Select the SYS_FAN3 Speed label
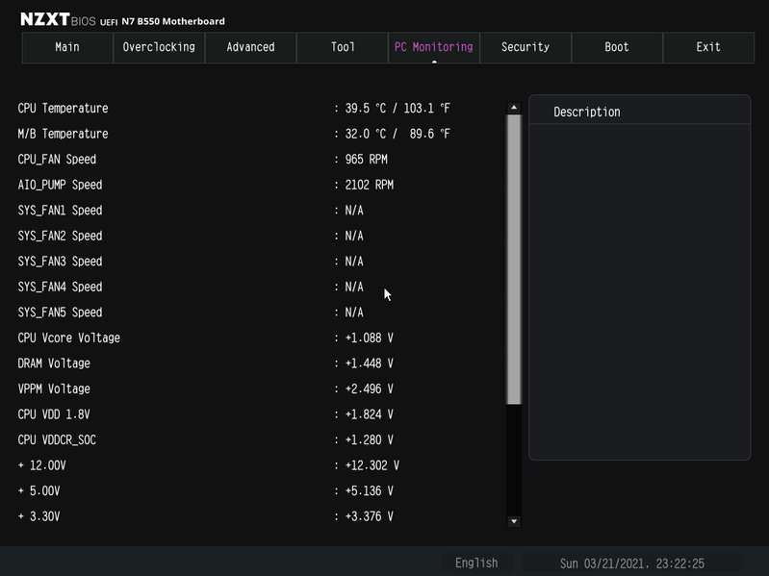 pos(60,262)
